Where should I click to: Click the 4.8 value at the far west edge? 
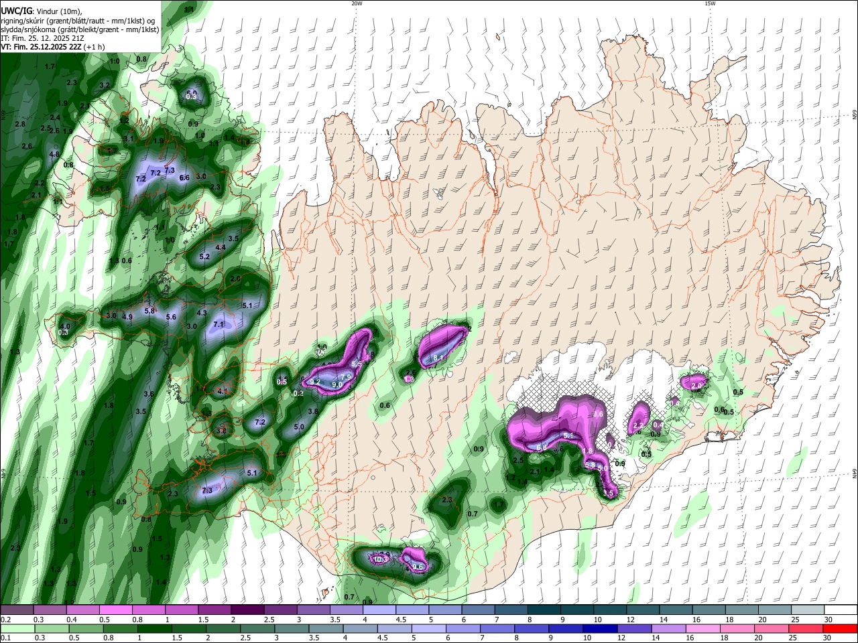[55, 154]
